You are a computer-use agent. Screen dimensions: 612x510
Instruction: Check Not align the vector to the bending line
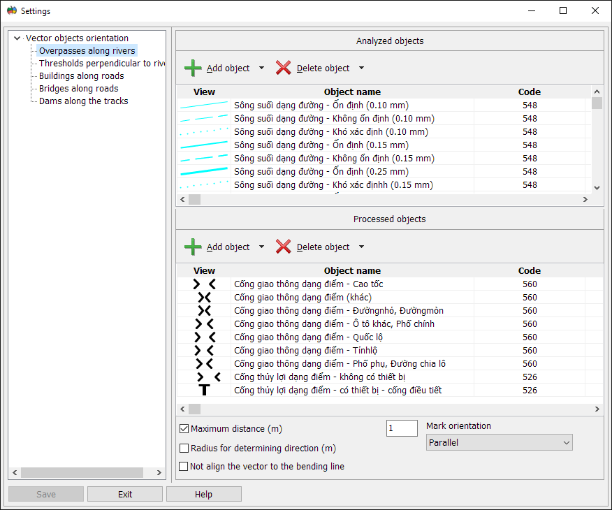coord(183,466)
